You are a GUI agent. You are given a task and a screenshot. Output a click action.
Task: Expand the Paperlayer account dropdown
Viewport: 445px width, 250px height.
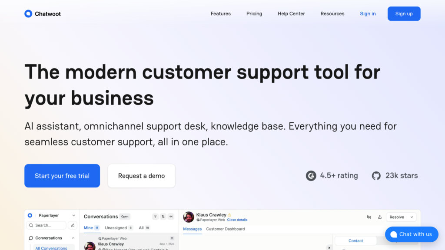click(x=73, y=215)
